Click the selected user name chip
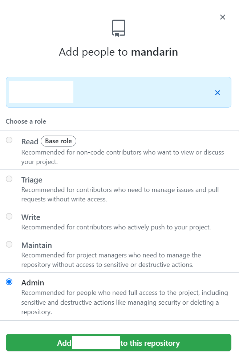 click(41, 92)
